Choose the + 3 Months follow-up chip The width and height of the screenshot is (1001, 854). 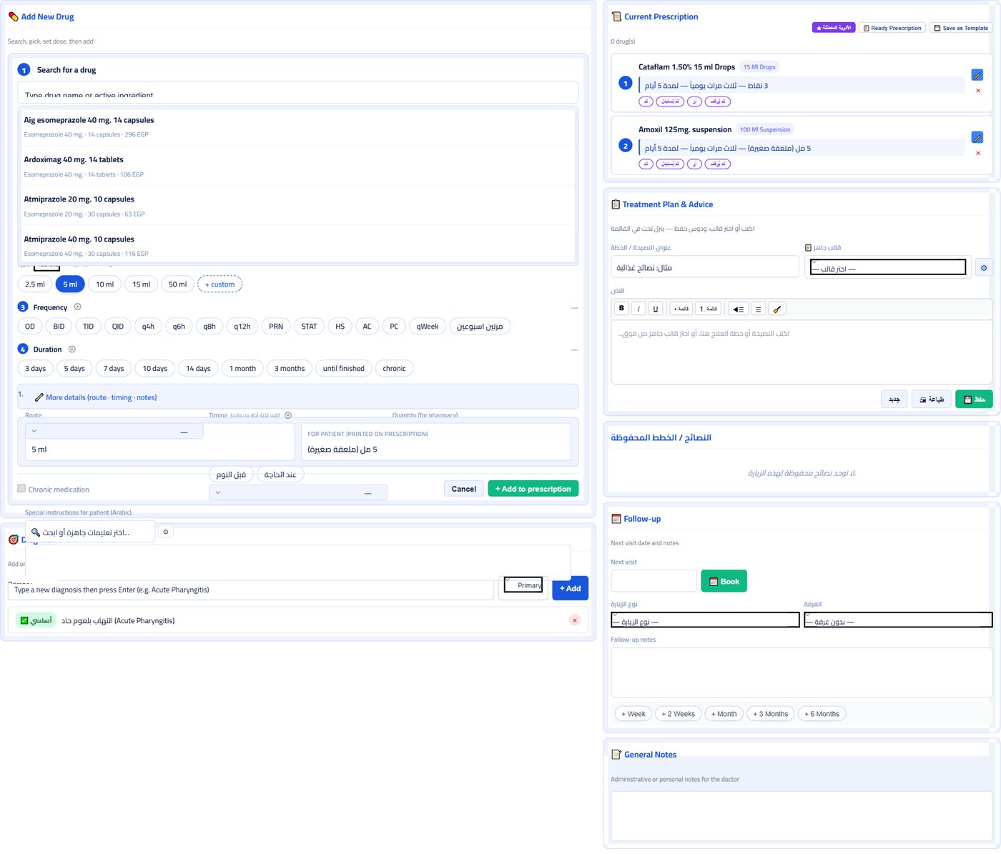tap(771, 714)
